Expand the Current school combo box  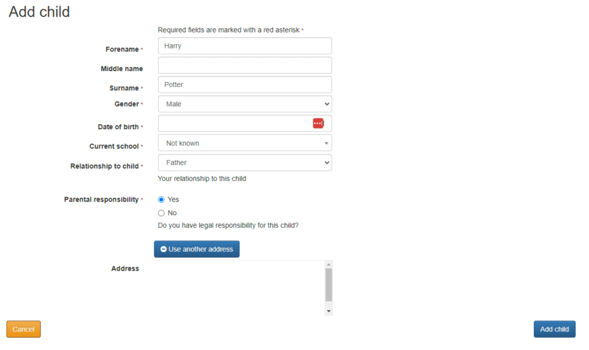pos(245,143)
